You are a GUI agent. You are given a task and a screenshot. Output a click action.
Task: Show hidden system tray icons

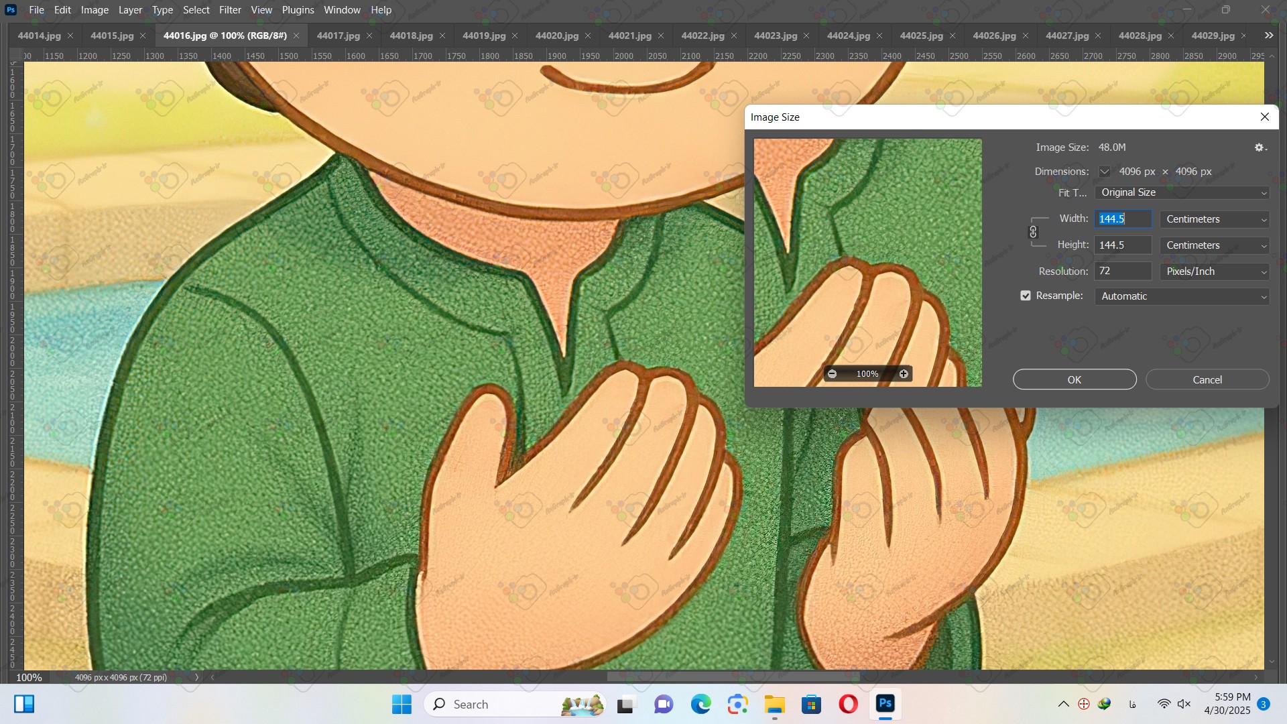click(1063, 705)
